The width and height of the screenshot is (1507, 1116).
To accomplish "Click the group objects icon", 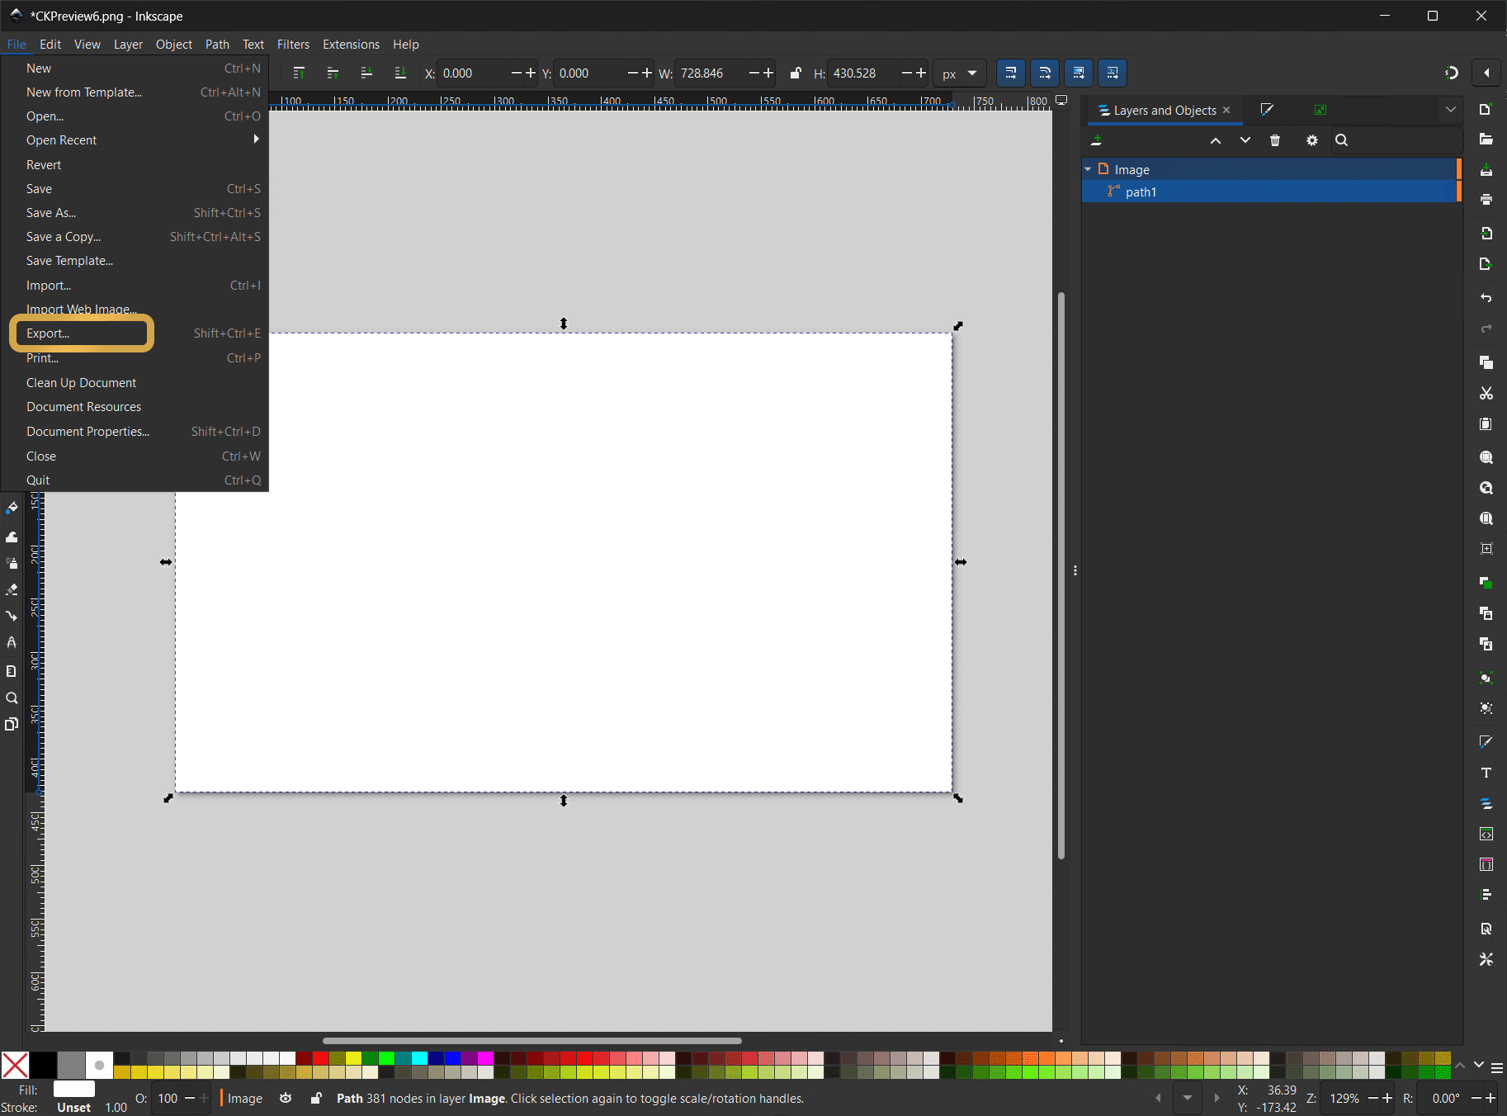I will point(1486,678).
